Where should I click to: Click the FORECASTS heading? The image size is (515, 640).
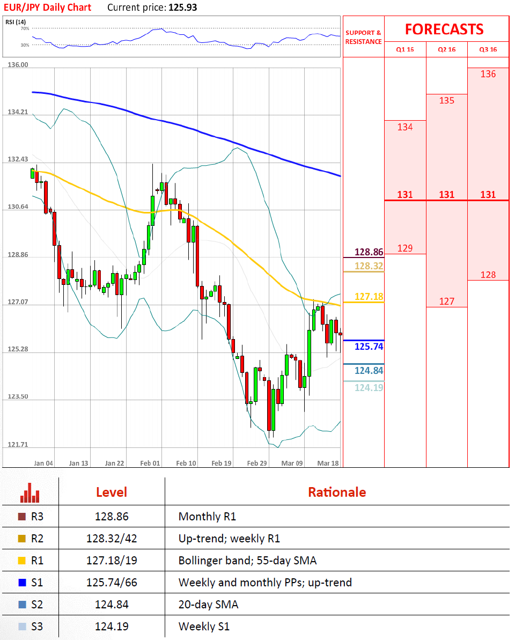[444, 30]
